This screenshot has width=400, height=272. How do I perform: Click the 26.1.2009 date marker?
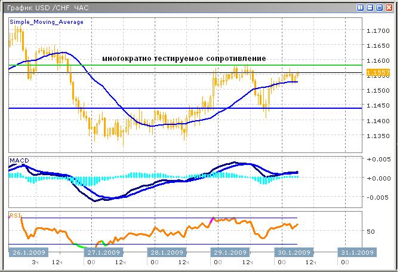tap(27, 252)
